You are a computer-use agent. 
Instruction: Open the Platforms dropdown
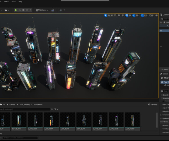42,10
